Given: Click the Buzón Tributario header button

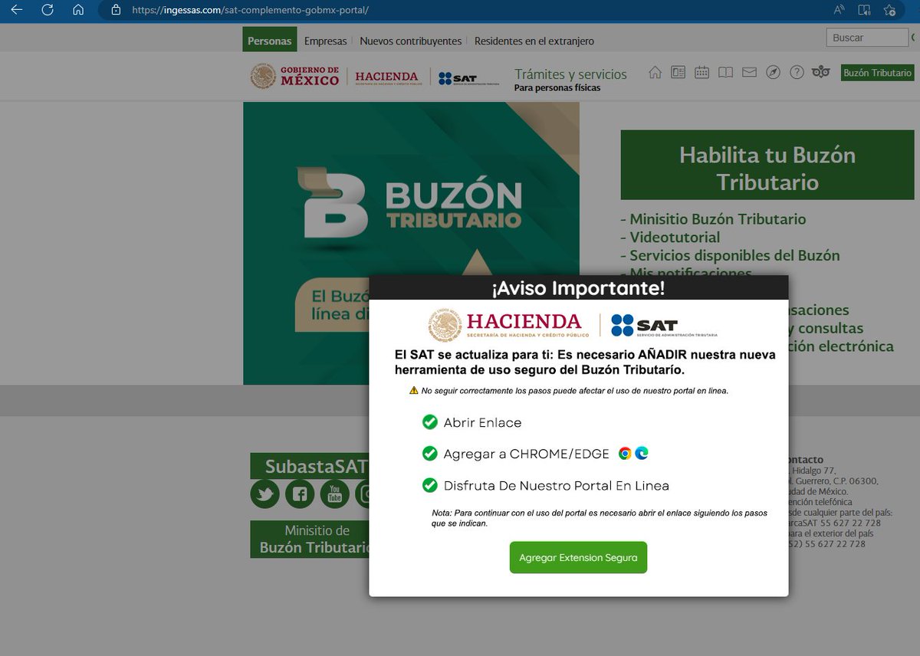Looking at the screenshot, I should coord(877,73).
